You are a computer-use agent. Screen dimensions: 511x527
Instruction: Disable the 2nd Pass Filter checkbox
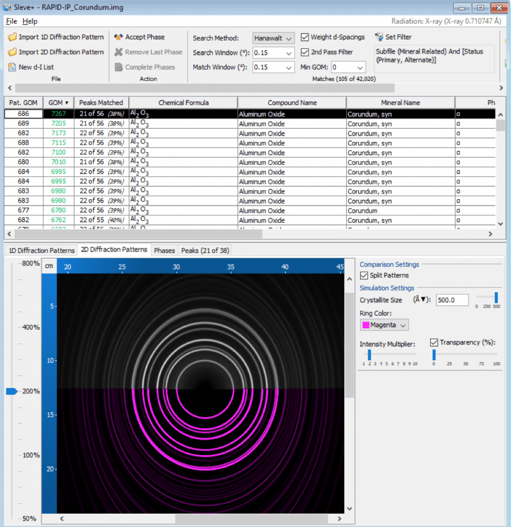[305, 52]
